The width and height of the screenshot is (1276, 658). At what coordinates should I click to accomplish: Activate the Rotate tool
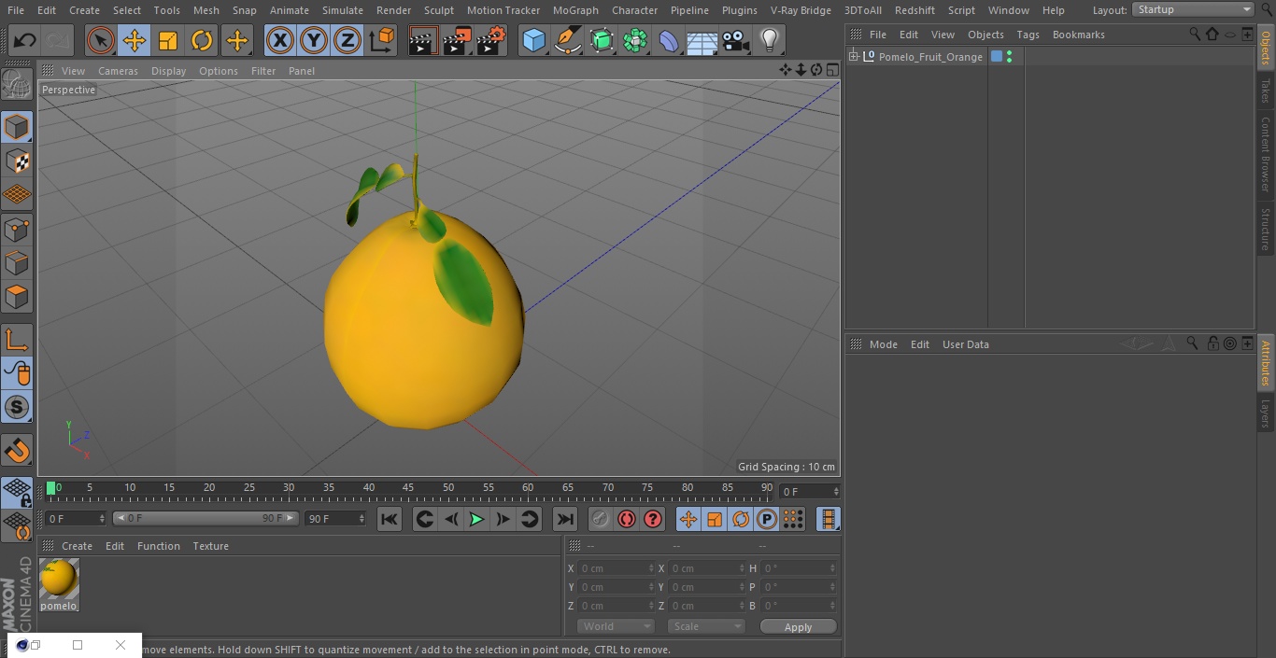click(202, 41)
